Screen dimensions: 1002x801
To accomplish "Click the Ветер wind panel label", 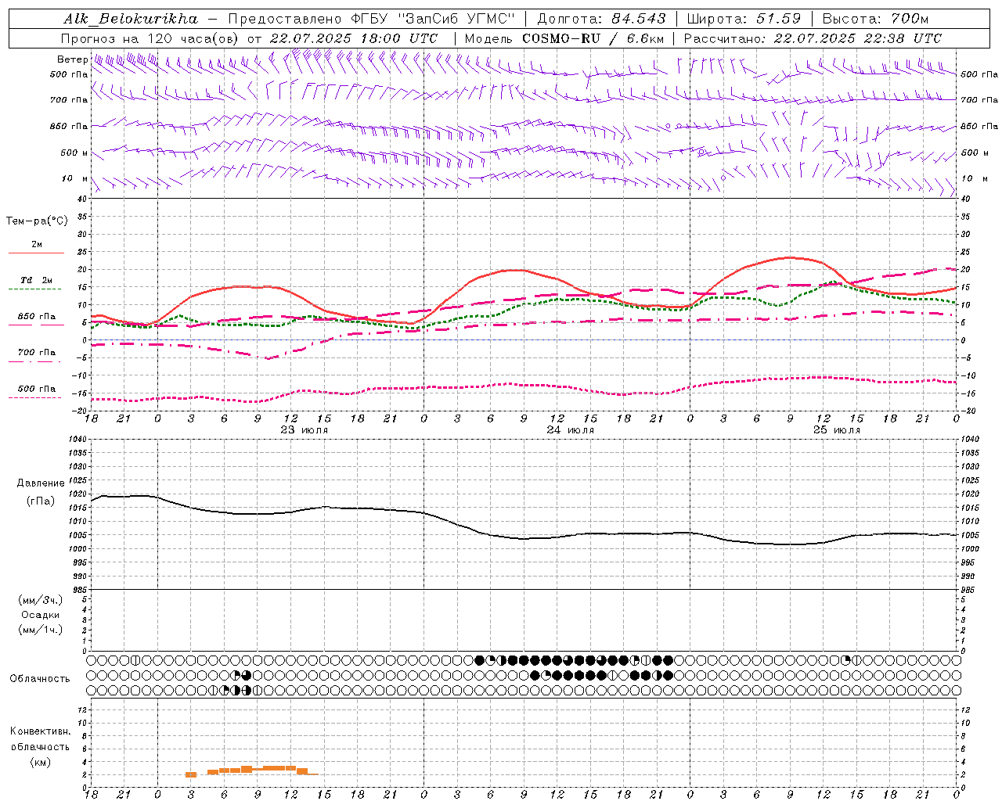I will (72, 59).
